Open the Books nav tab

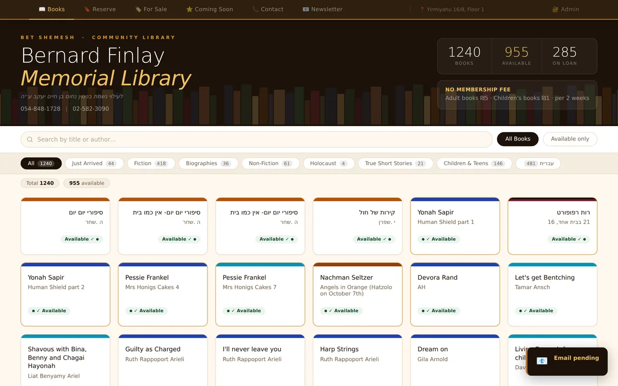51,9
